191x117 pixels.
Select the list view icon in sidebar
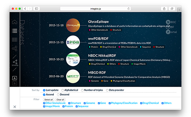point(15,31)
